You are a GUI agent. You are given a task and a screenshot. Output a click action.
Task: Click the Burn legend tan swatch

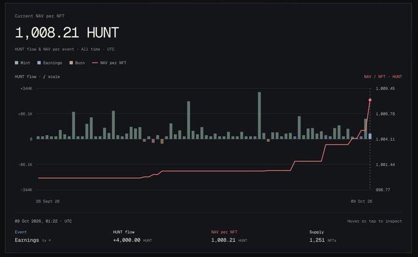coord(71,63)
